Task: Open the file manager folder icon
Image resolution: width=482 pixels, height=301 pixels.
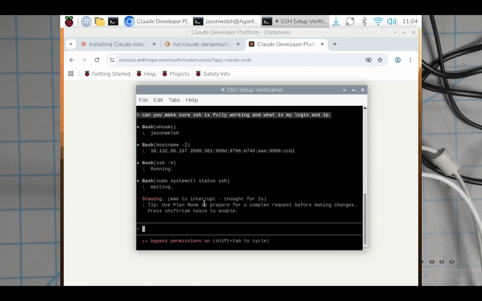Action: (100, 21)
